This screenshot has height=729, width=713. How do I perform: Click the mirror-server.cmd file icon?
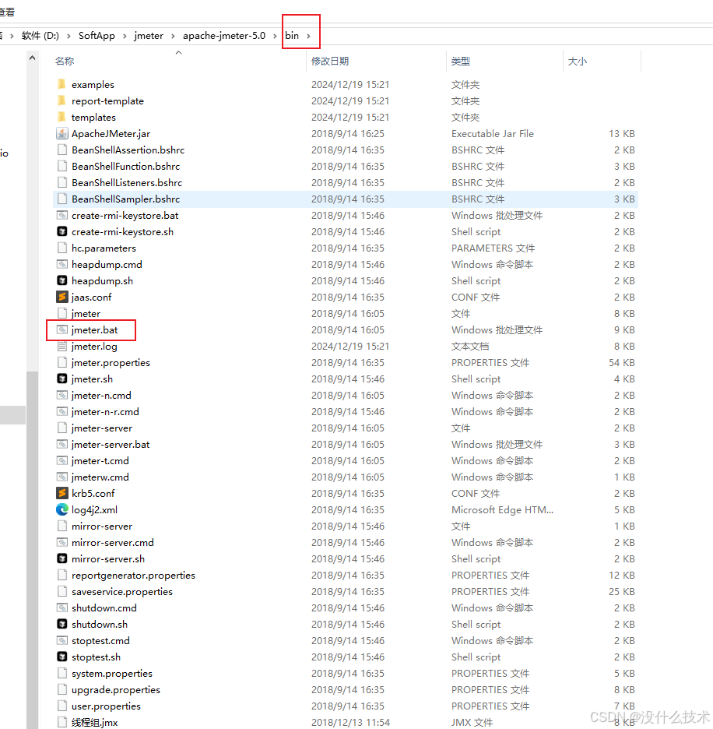pos(61,542)
